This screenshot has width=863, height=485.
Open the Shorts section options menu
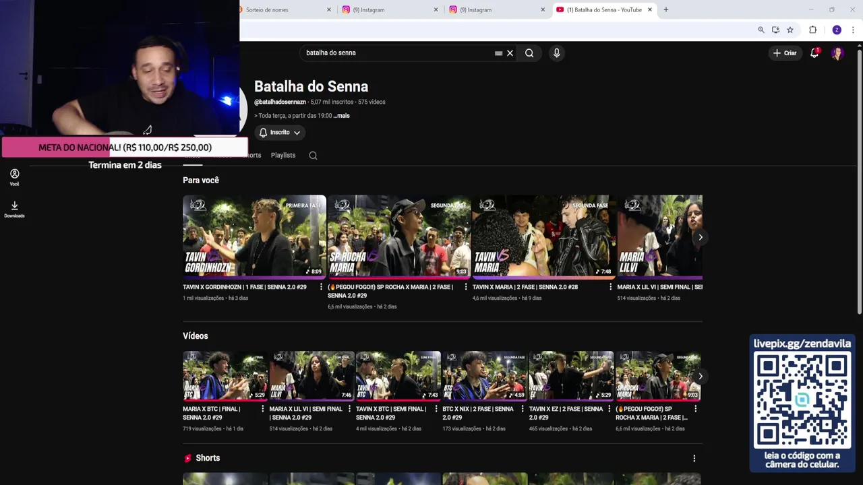coord(694,458)
